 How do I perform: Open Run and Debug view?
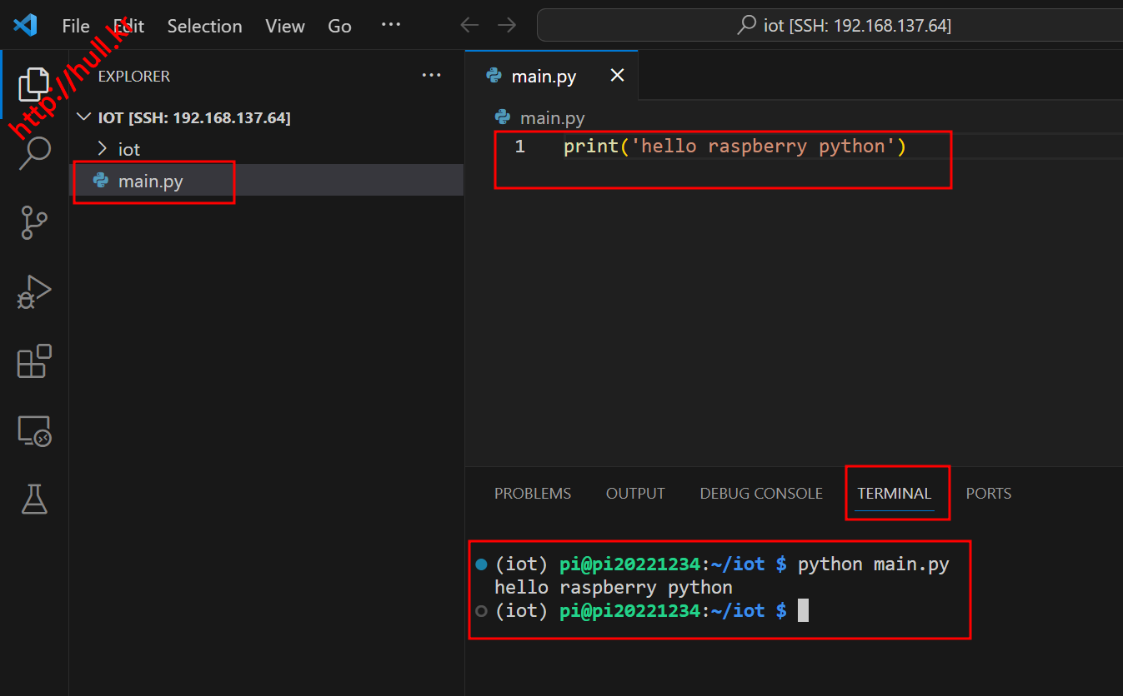[34, 292]
